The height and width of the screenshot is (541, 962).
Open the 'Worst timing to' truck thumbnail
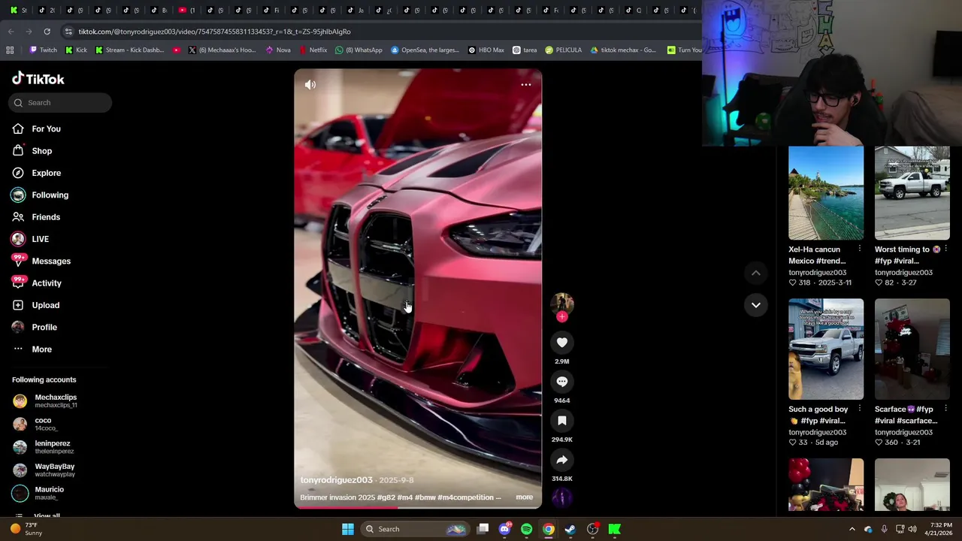pyautogui.click(x=912, y=193)
